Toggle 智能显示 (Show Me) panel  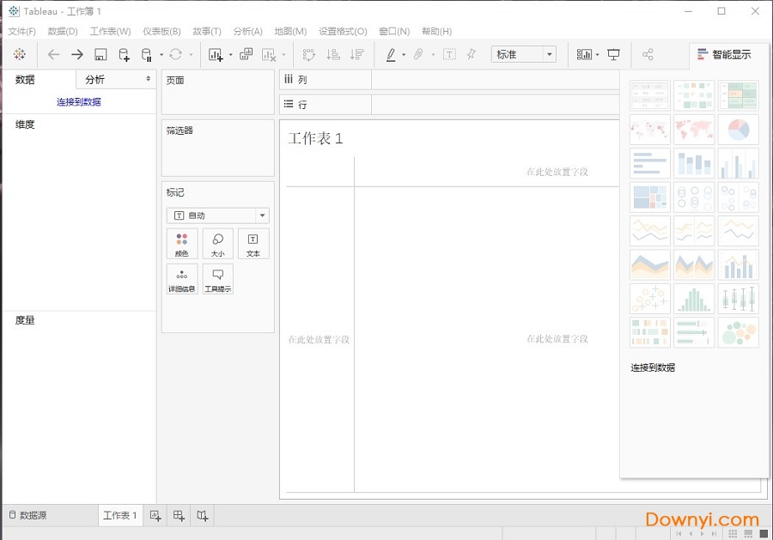pyautogui.click(x=724, y=53)
